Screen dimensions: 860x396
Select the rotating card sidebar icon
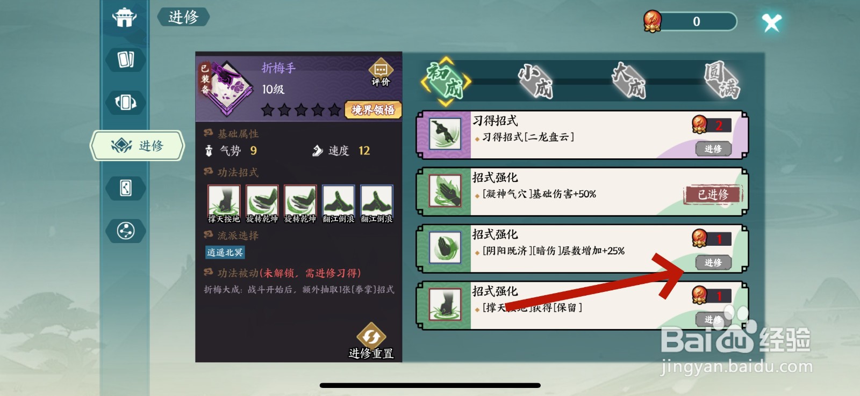[x=126, y=102]
